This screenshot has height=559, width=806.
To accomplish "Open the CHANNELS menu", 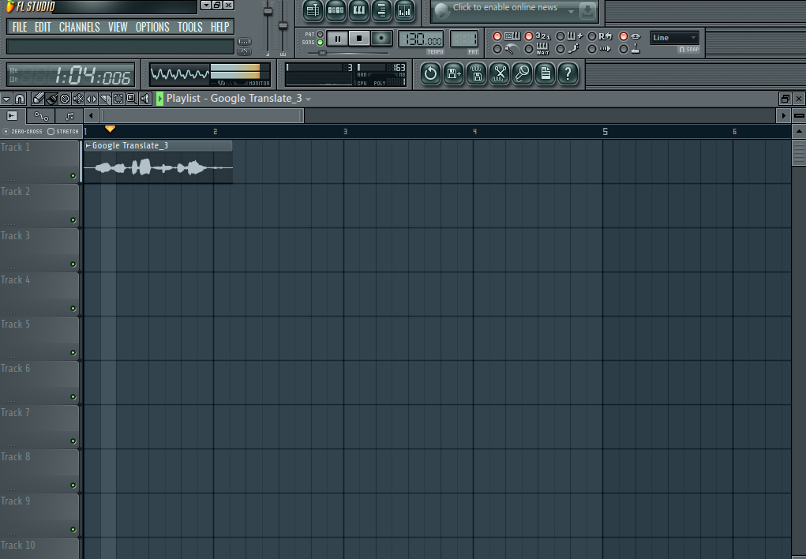I will [80, 28].
